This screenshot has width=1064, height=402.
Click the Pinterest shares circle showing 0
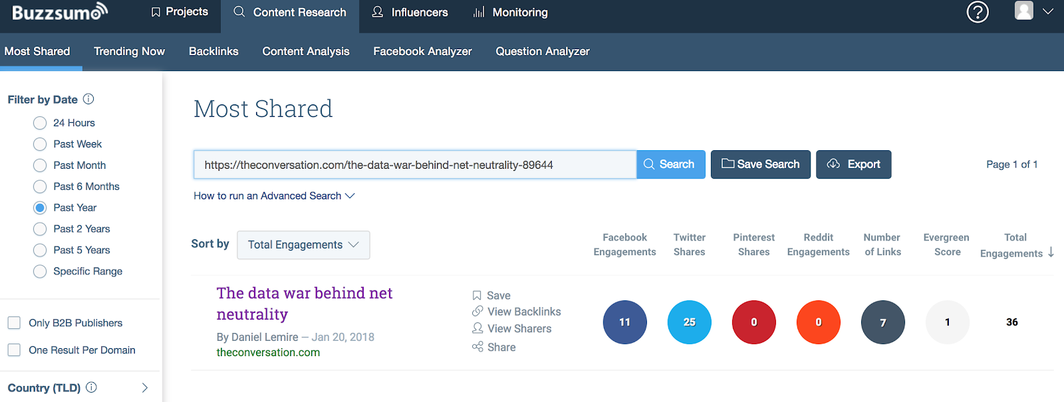pos(754,322)
